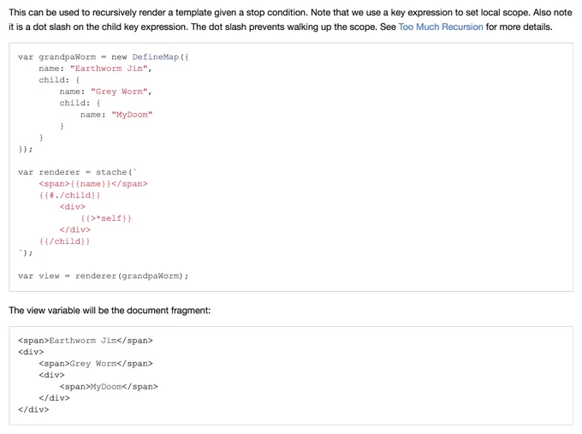
Task: Click the first "child:" key in the code
Action: tap(54, 80)
